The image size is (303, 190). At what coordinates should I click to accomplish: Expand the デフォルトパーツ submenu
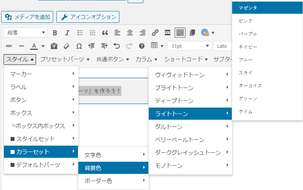point(41,165)
